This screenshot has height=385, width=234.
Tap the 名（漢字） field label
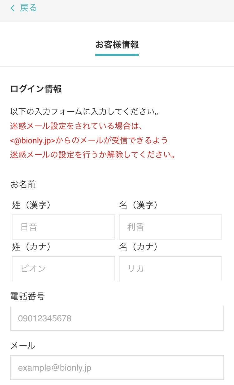[138, 205]
